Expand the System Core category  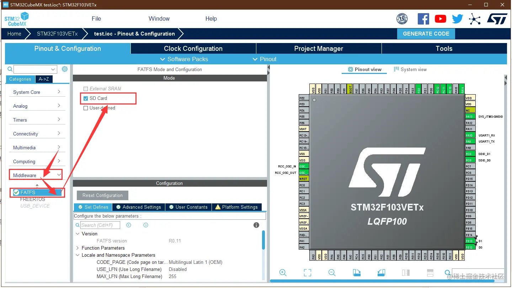[37, 92]
